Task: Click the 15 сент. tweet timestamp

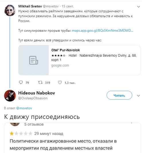Action: 67,6
